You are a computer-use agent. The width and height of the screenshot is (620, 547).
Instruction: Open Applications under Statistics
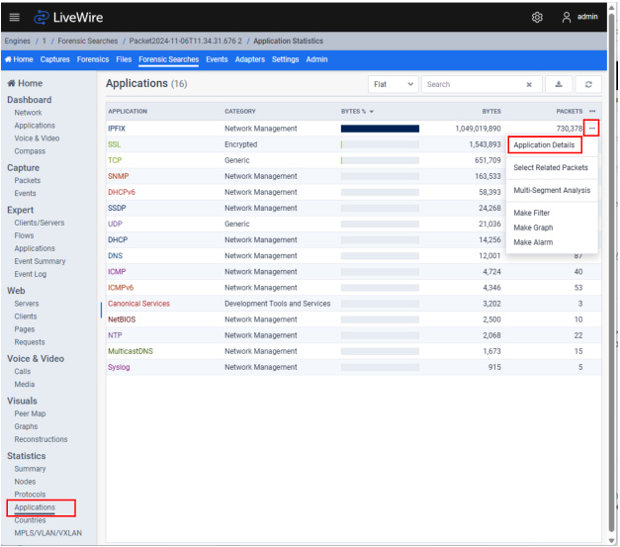click(x=35, y=507)
